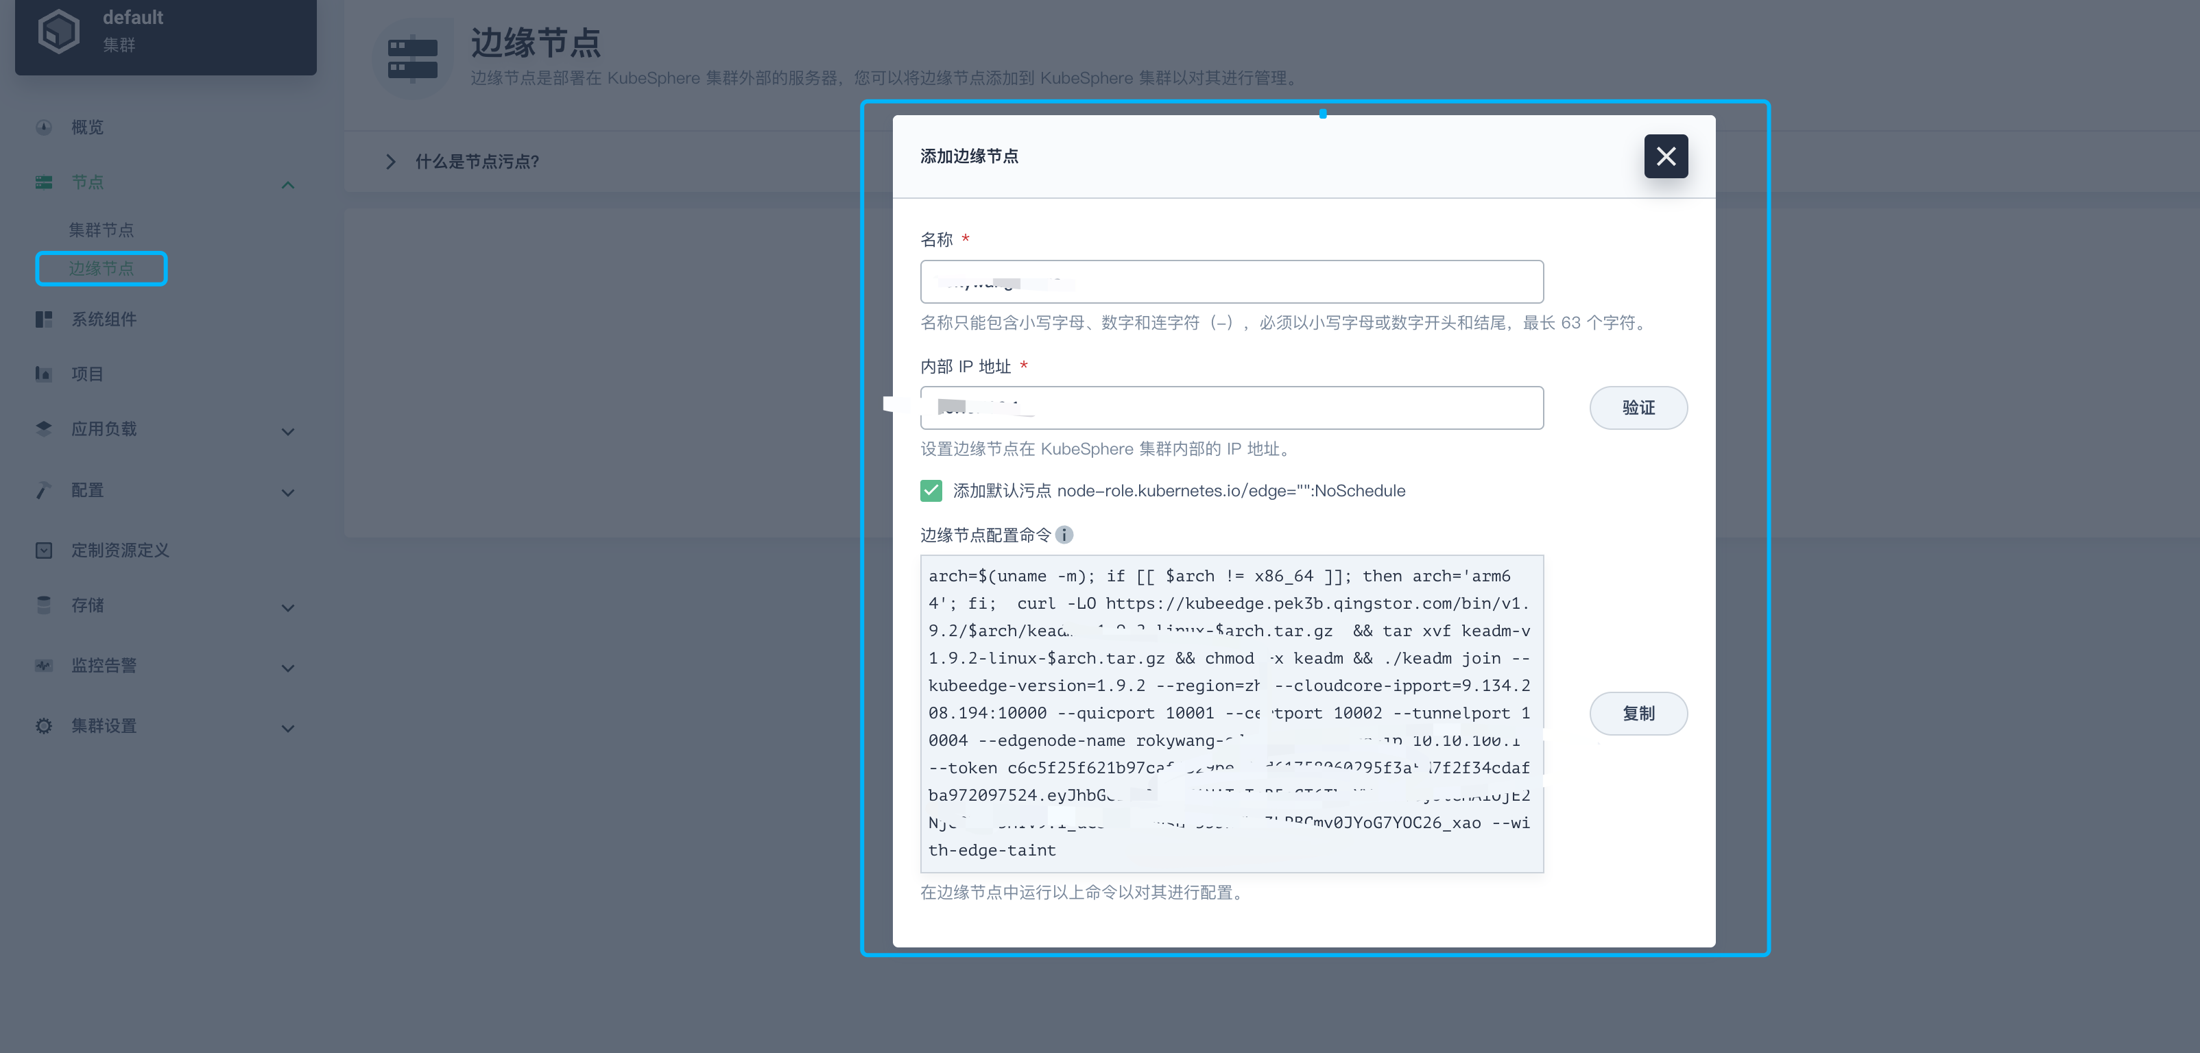This screenshot has width=2200, height=1053.
Task: Click the 节点 menu label
Action: 87,183
